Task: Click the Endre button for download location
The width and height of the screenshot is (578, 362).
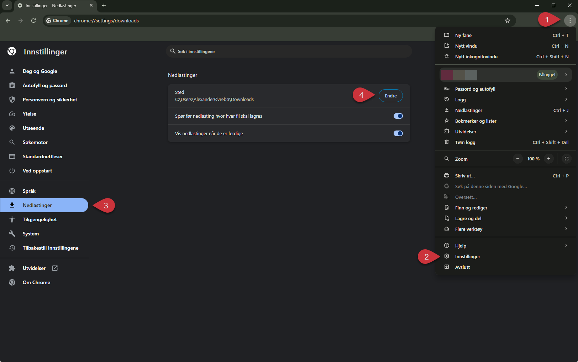Action: tap(390, 96)
